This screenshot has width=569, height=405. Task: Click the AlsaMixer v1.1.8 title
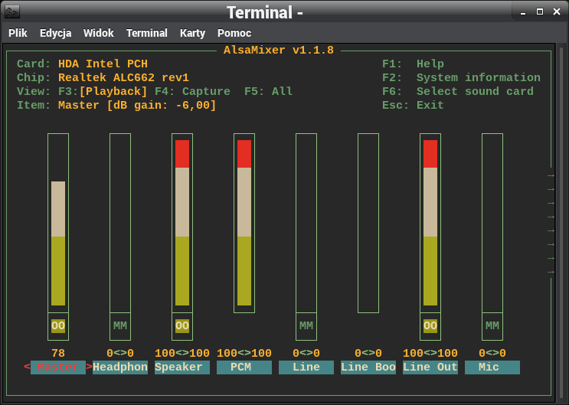(279, 50)
